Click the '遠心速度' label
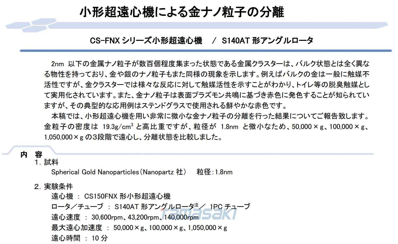Screen dimensions: 398x244 click(66, 217)
